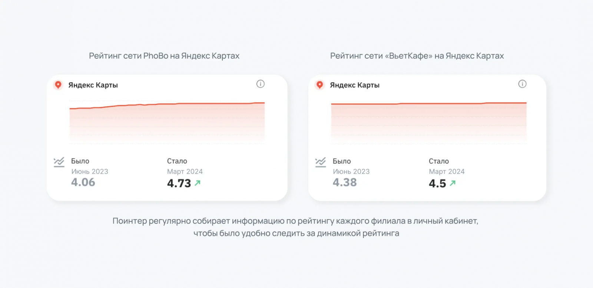Click the 4.5 rating value
The width and height of the screenshot is (593, 288).
click(x=437, y=183)
